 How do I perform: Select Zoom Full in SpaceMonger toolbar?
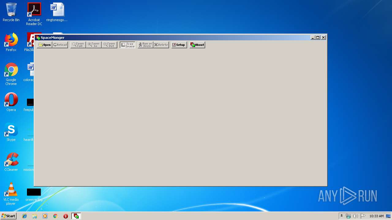(x=78, y=45)
